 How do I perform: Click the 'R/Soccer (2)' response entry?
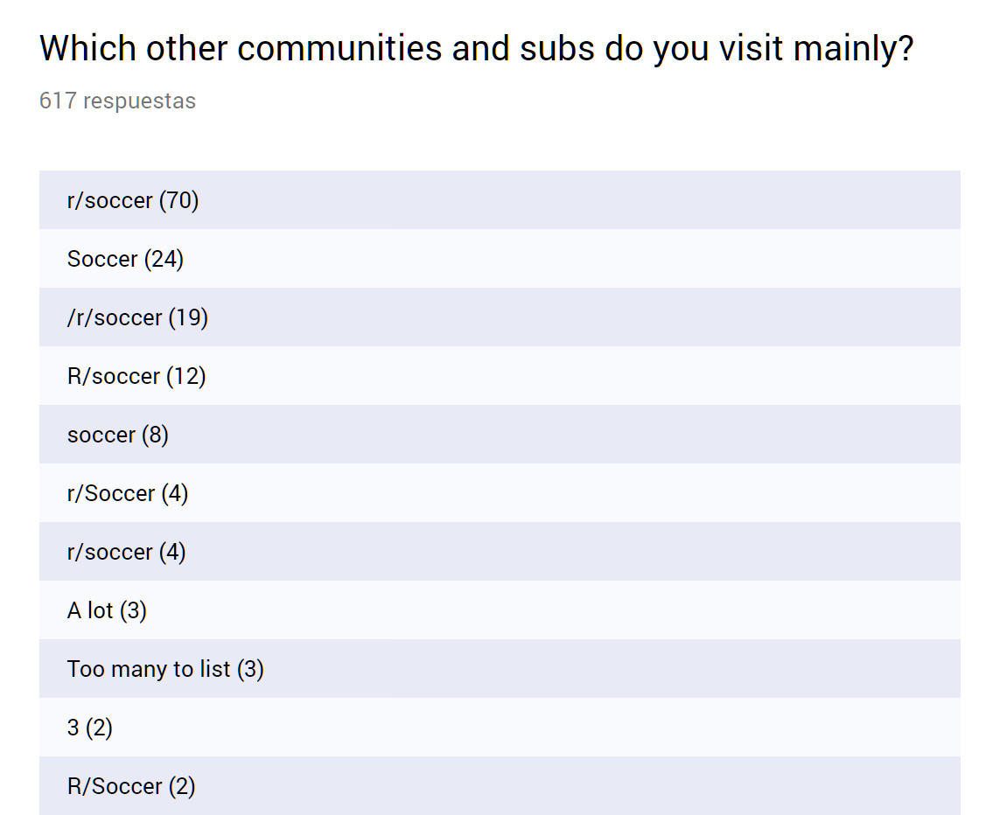[131, 786]
